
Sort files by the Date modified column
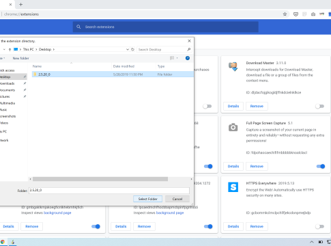[124, 66]
